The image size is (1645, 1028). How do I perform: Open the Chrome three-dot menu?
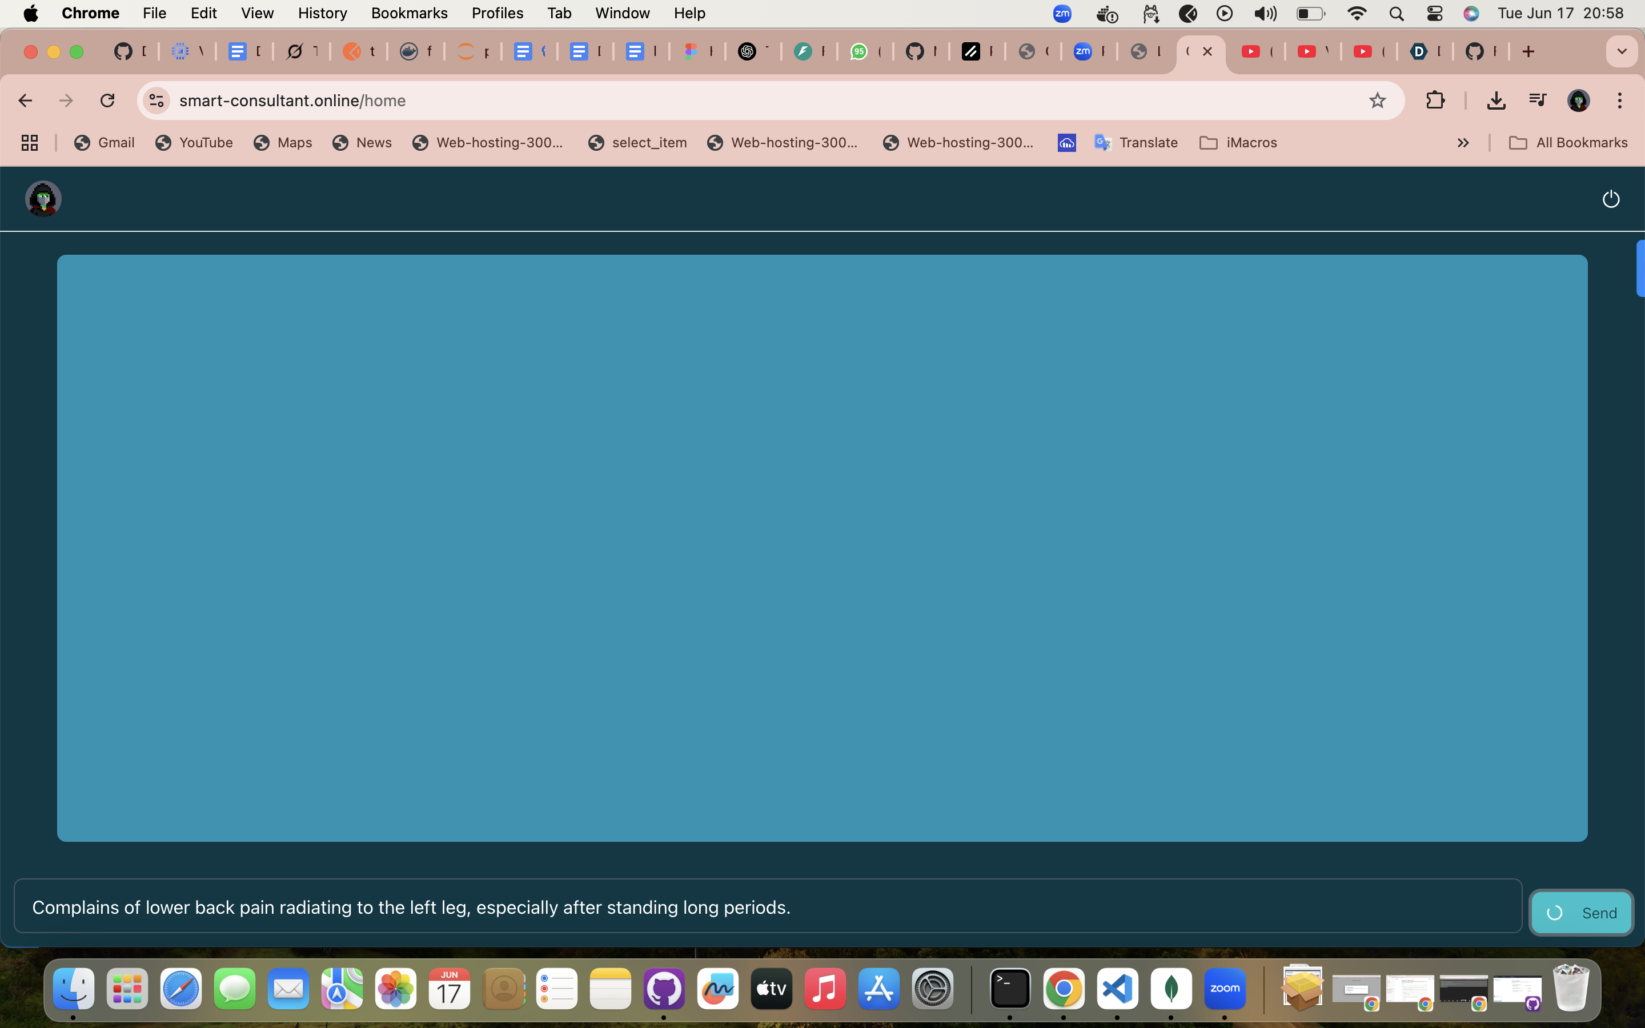coord(1620,101)
